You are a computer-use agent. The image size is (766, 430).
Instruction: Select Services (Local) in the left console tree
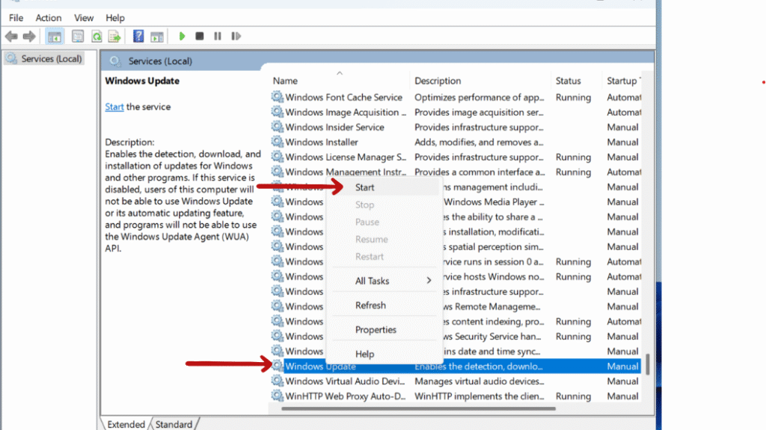[x=43, y=58]
